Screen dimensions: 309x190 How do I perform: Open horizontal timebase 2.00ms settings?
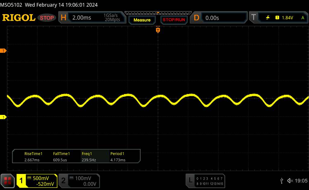click(81, 18)
